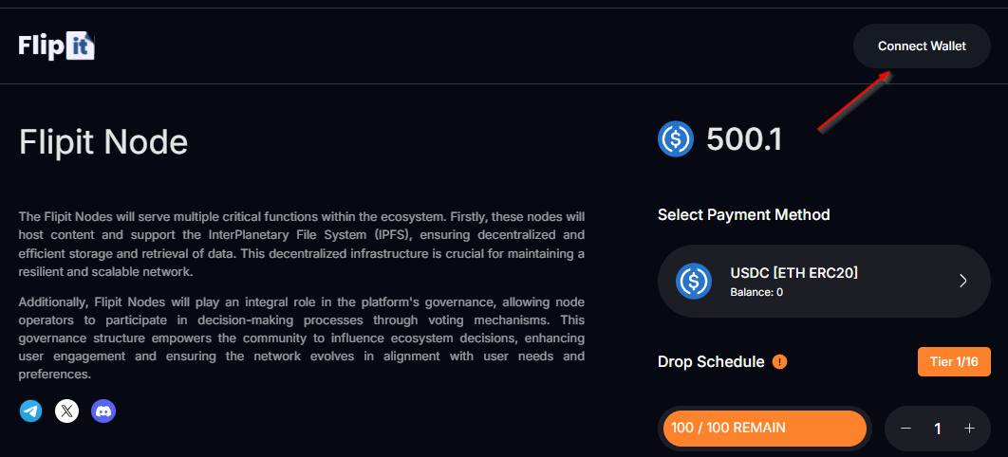Decrease node quantity with minus

coord(905,429)
